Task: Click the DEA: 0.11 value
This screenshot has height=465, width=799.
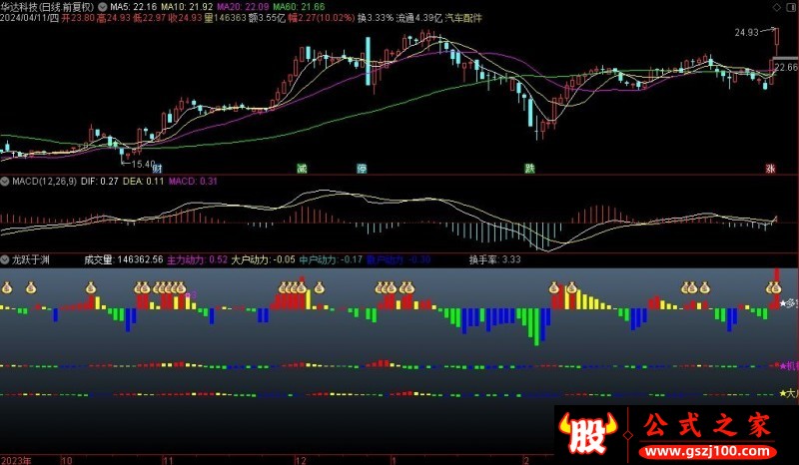Action: tap(144, 182)
